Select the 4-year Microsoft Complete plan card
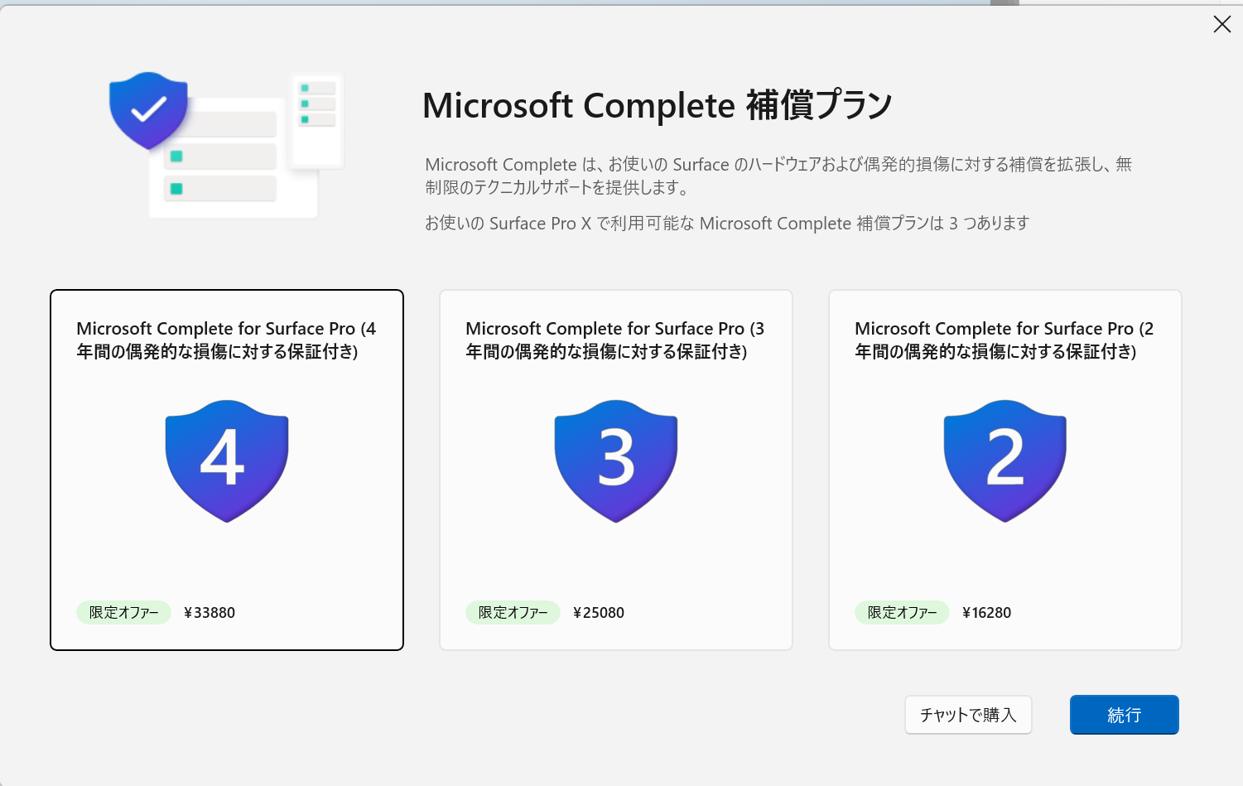 [227, 470]
